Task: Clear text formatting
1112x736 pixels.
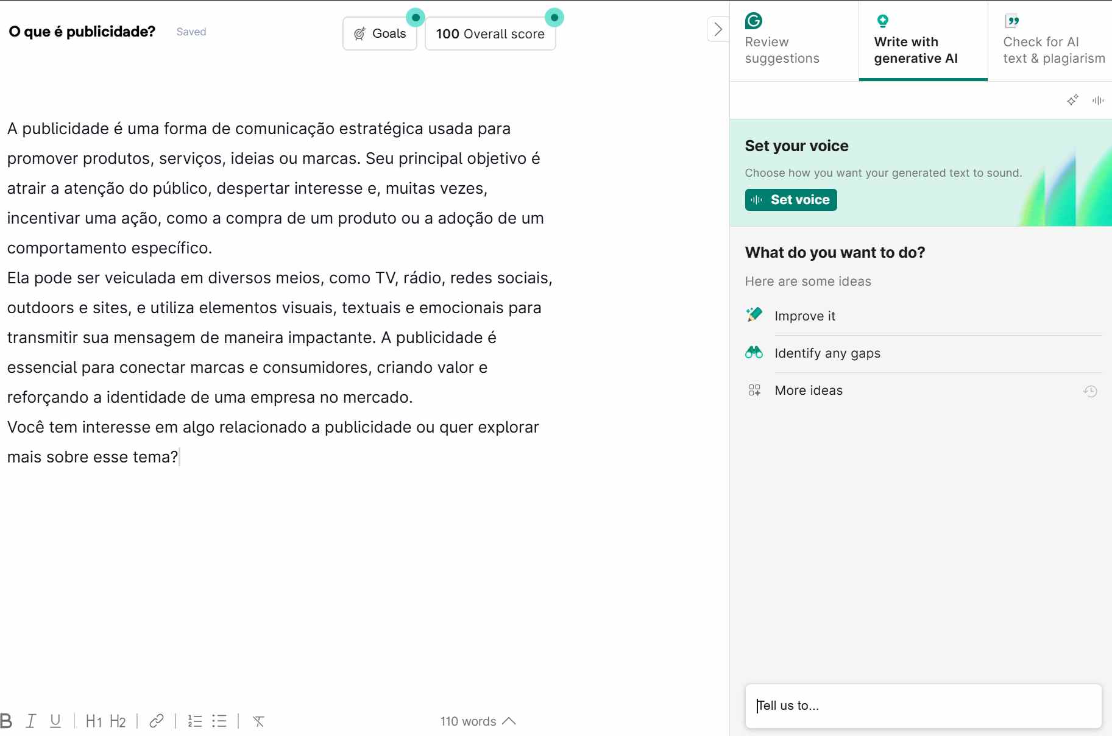Action: 259,721
